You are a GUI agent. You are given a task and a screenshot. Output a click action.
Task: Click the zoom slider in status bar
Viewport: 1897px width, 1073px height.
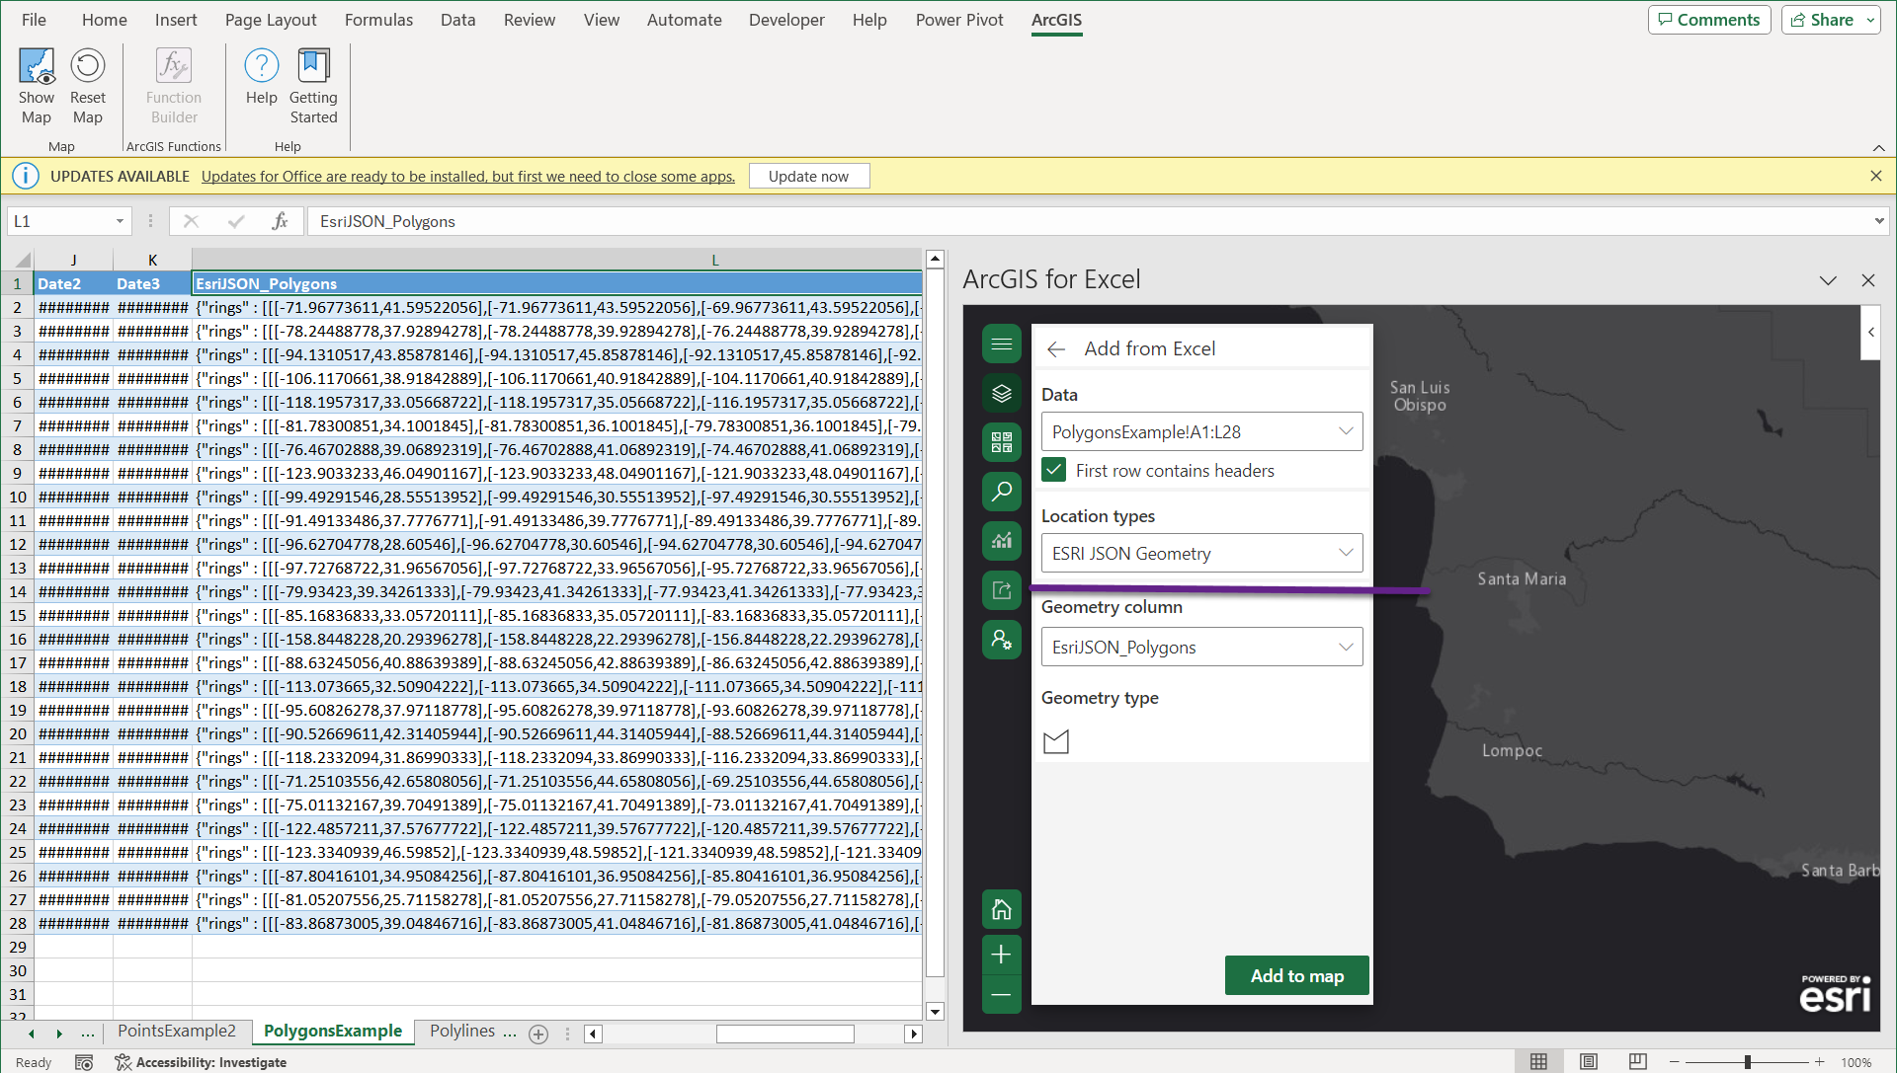(1747, 1062)
